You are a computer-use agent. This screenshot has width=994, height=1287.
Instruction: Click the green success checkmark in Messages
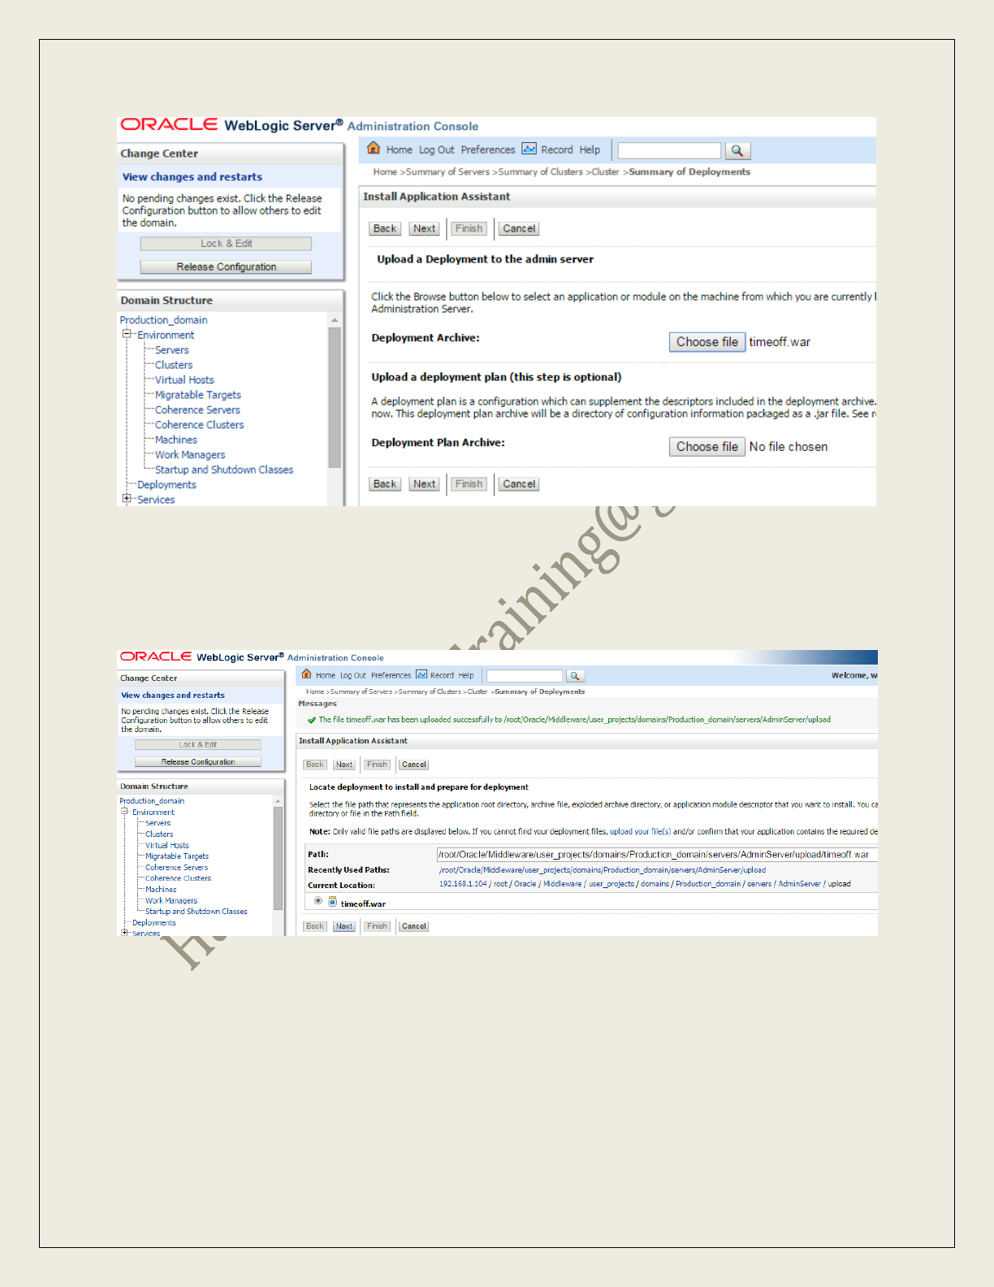(312, 720)
